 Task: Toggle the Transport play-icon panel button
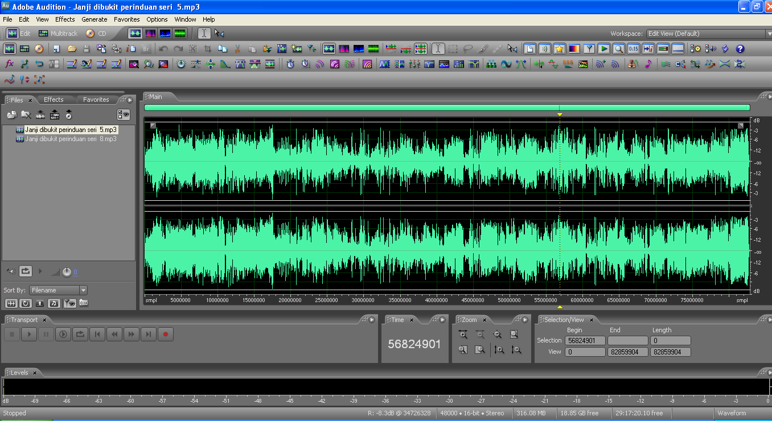coord(604,49)
